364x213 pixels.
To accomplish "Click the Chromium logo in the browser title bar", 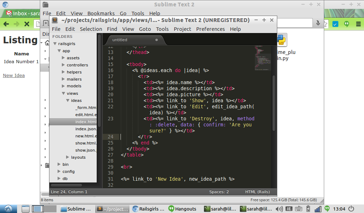I will pyautogui.click(x=5, y=4).
